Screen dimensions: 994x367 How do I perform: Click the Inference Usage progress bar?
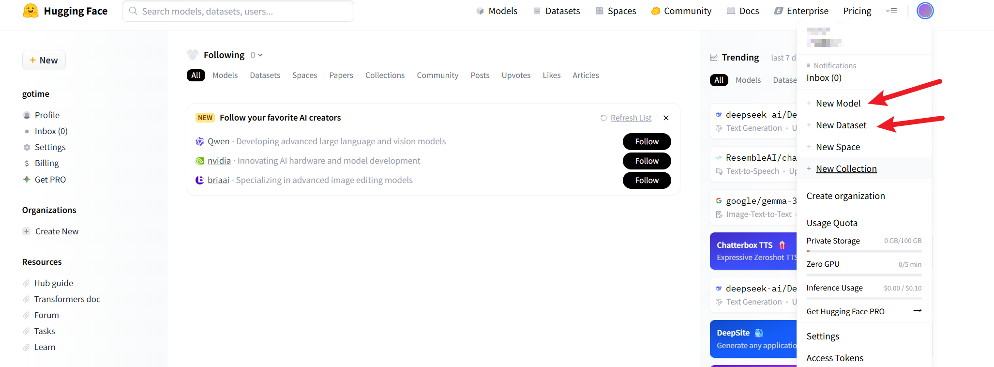pyautogui.click(x=864, y=298)
